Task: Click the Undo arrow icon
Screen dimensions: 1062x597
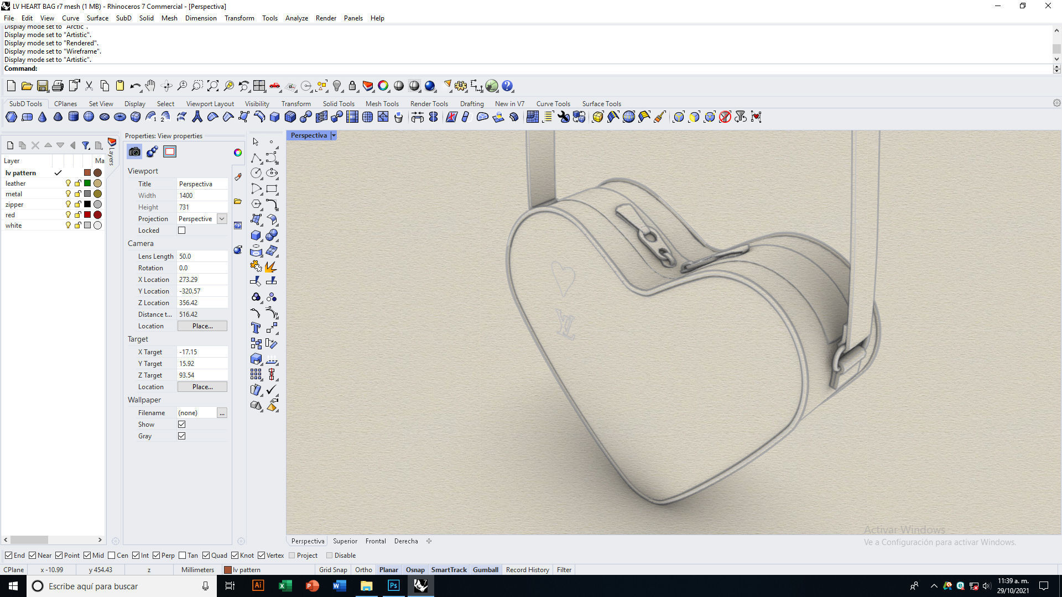Action: (135, 86)
